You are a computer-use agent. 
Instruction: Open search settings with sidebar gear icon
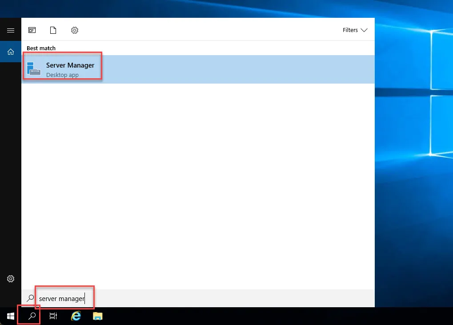coord(11,279)
